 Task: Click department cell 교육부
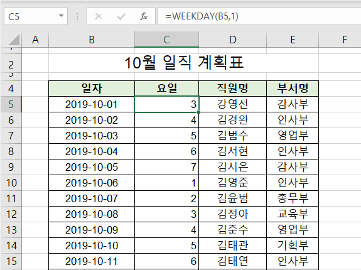[x=293, y=214]
